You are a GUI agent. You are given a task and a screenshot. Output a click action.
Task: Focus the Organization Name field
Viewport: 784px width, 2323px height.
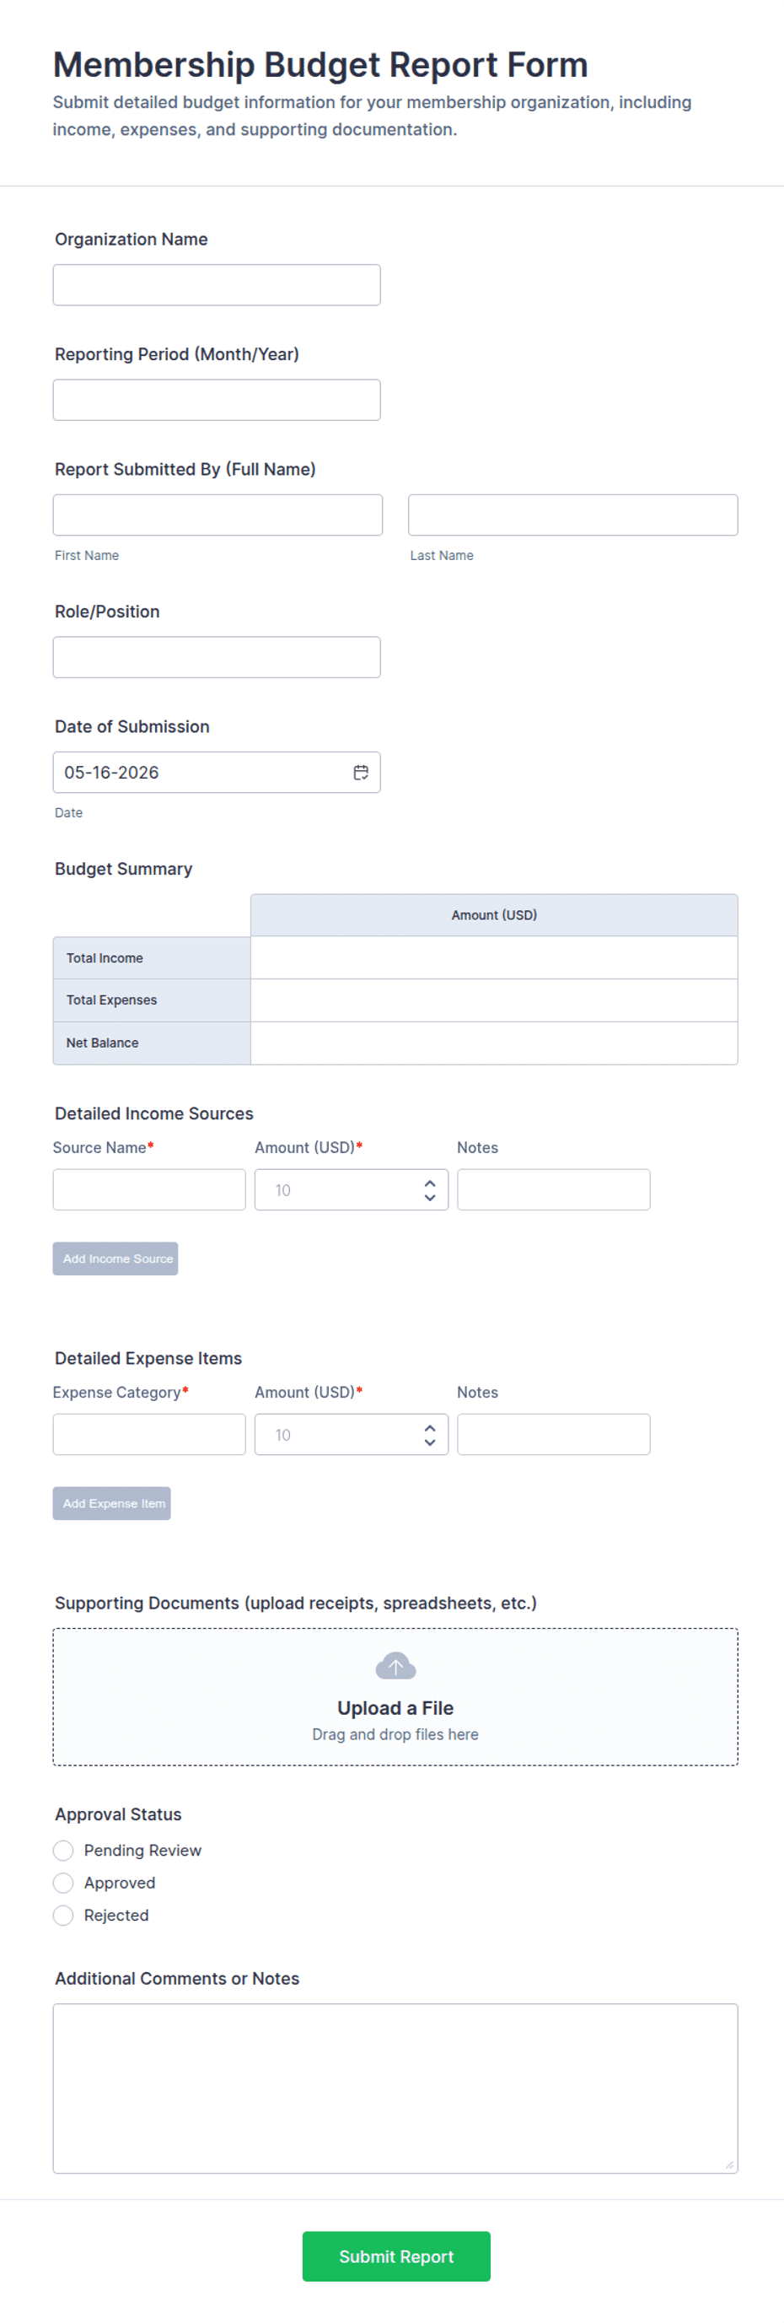[x=217, y=285]
